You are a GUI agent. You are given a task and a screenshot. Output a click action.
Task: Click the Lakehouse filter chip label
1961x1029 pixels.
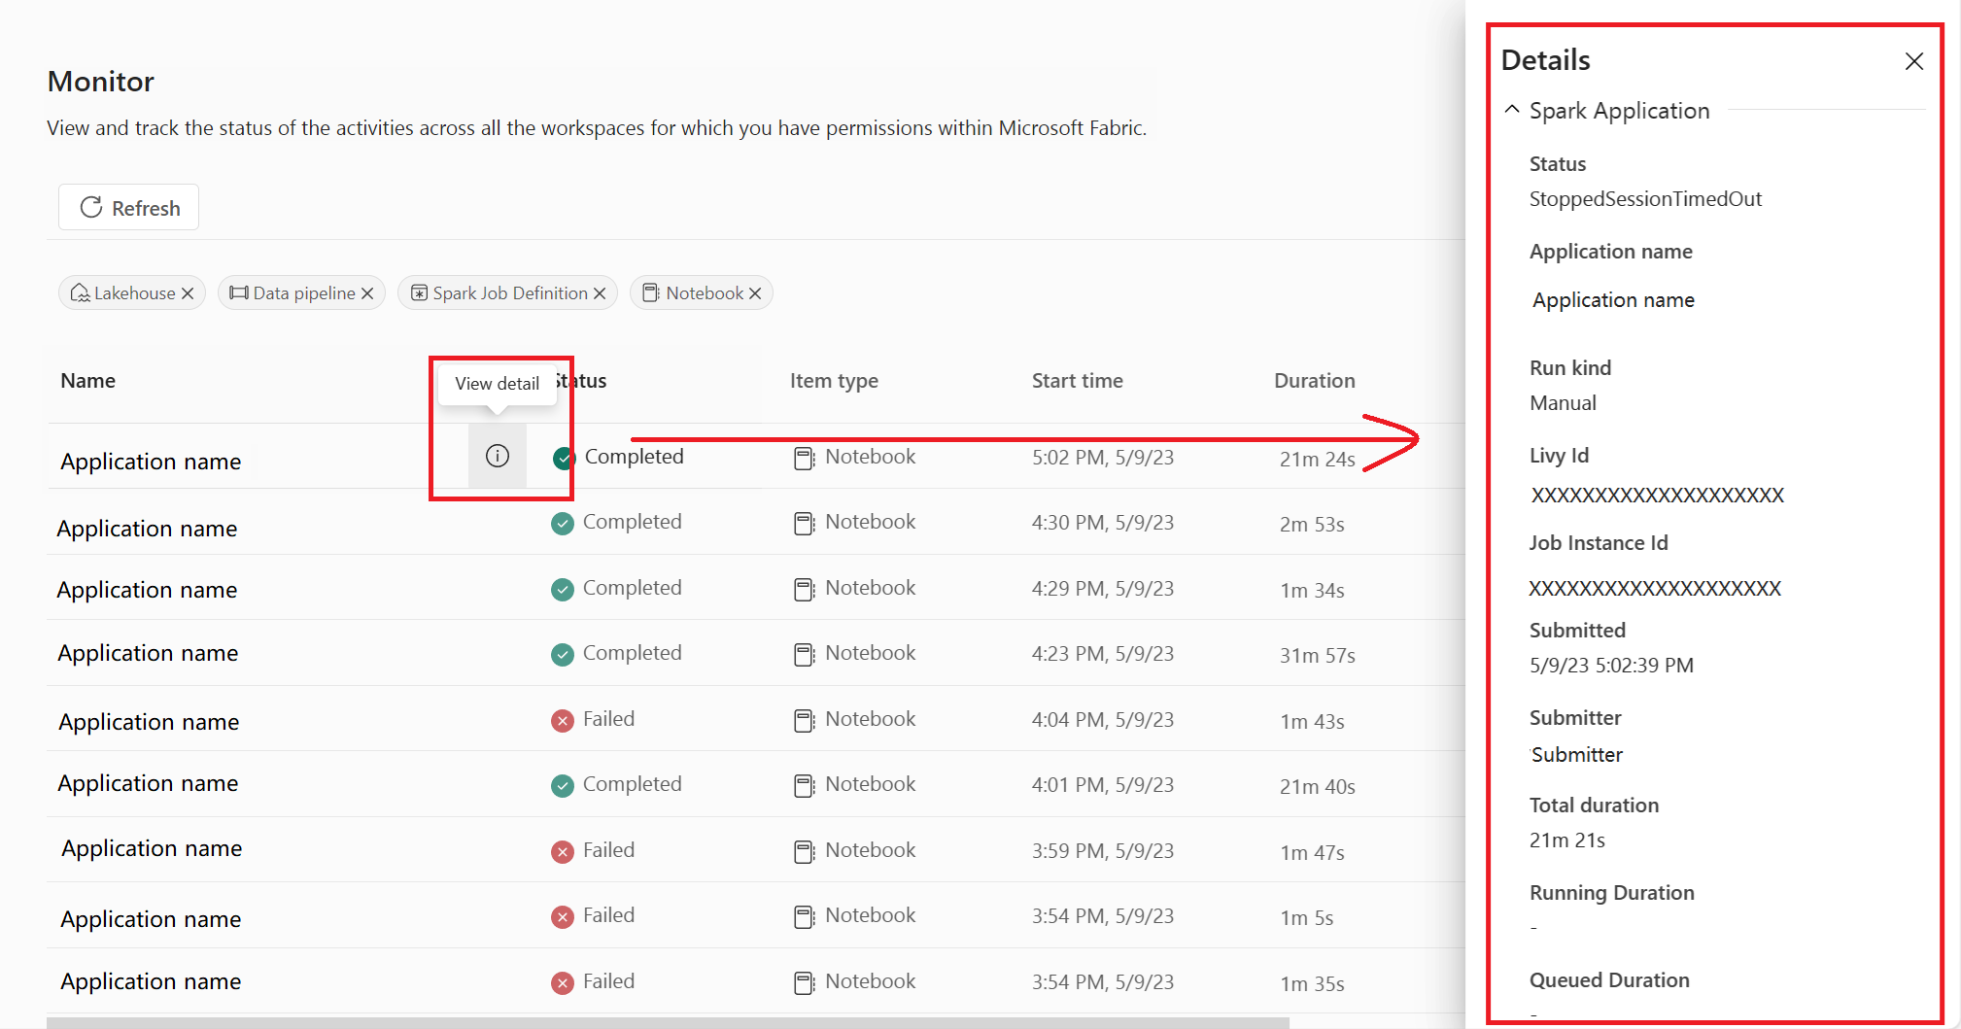134,293
